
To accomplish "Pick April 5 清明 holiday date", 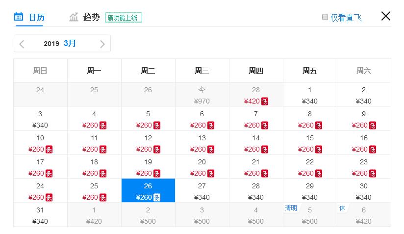I will tap(310, 215).
